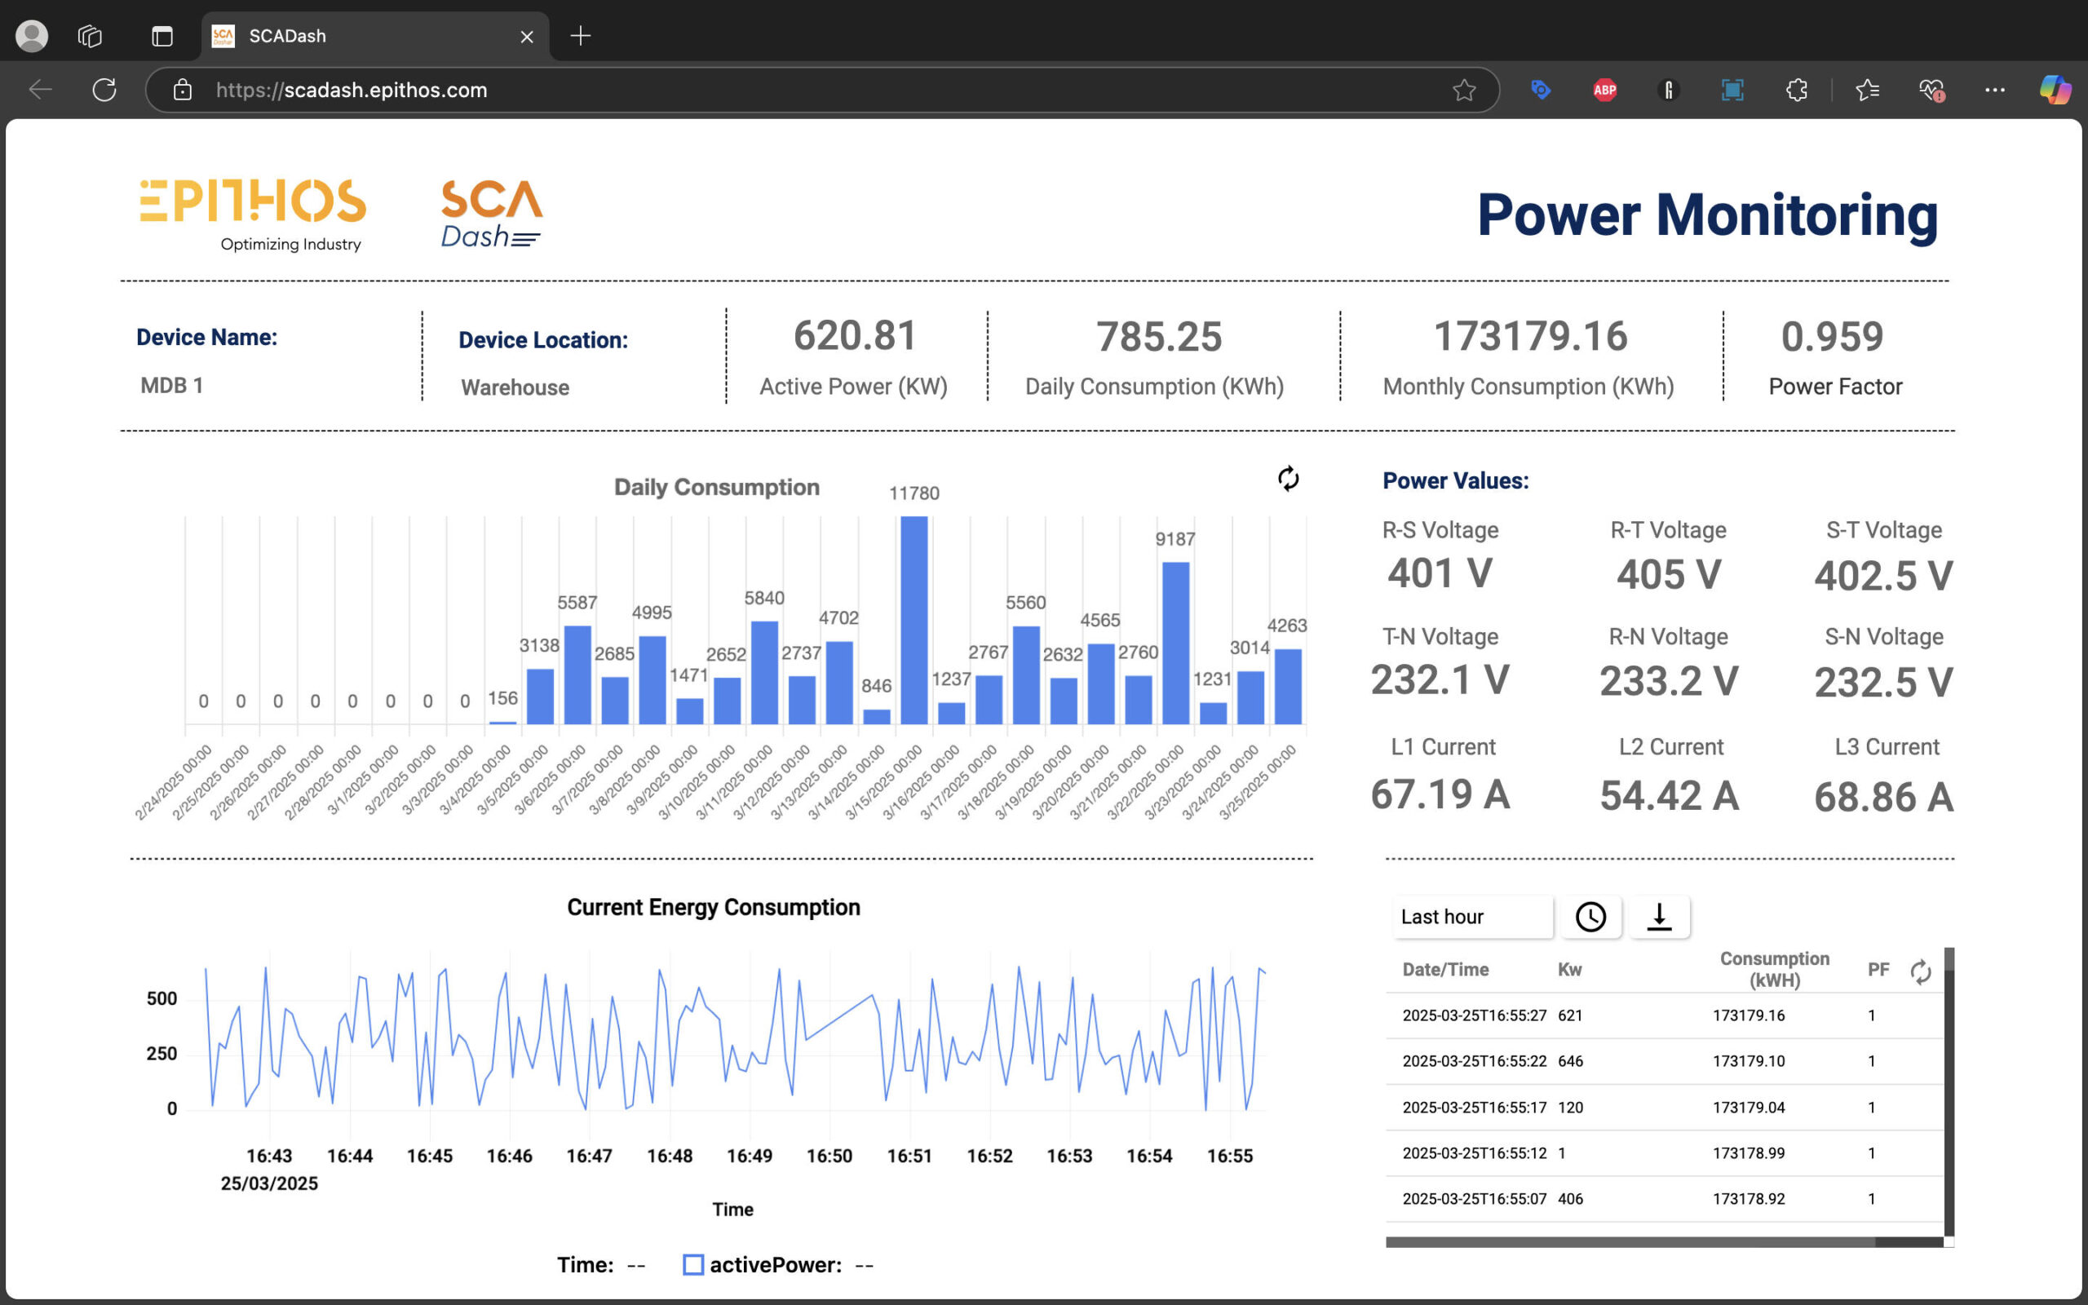Open a new browser tab
This screenshot has height=1305, width=2088.
pos(581,36)
